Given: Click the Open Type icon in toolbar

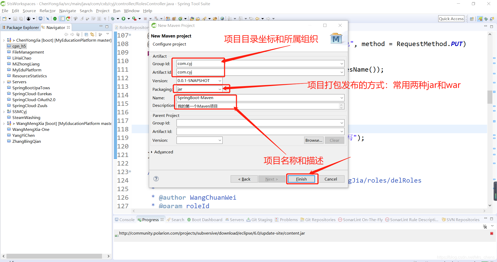Looking at the screenshot, I should coord(192,19).
